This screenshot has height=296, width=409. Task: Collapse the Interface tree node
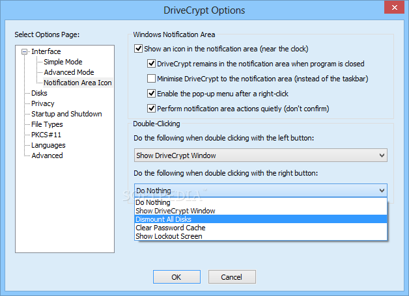click(x=24, y=51)
